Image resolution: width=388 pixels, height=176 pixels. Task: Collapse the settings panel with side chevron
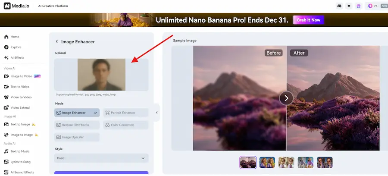tap(156, 113)
